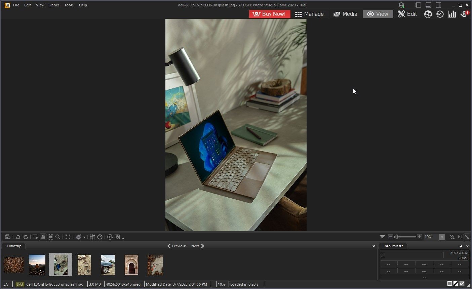The height and width of the screenshot is (289, 472).
Task: Close the Info Palette panel
Action: tap(467, 246)
